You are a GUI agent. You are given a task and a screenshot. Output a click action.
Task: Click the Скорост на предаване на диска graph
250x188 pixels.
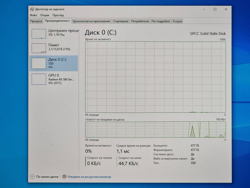tap(155, 129)
